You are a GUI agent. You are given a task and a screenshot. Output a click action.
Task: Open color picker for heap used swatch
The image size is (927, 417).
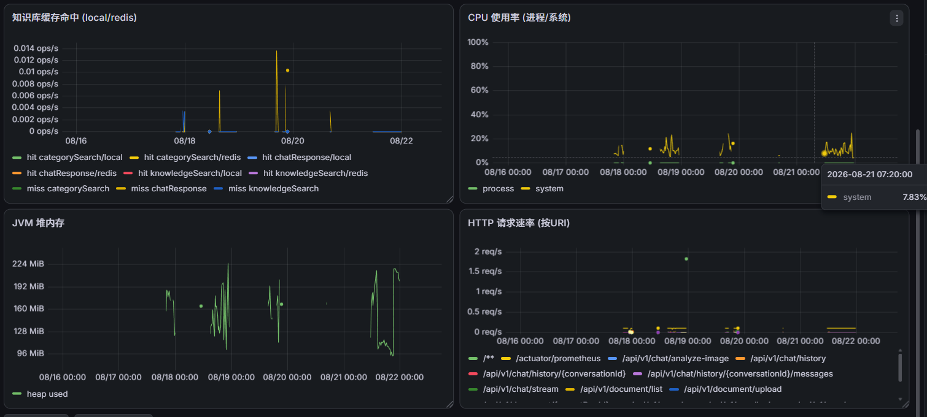coord(17,394)
